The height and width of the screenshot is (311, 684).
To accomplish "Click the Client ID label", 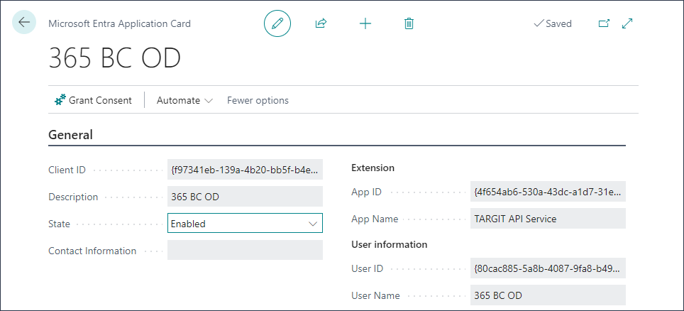I will point(67,170).
